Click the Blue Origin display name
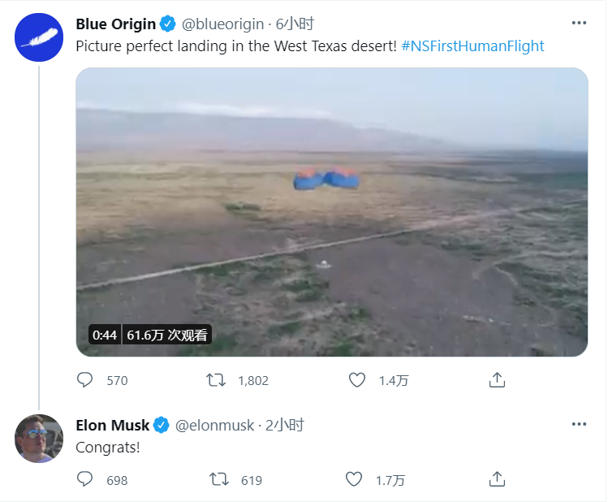The width and height of the screenshot is (608, 502). (x=115, y=24)
